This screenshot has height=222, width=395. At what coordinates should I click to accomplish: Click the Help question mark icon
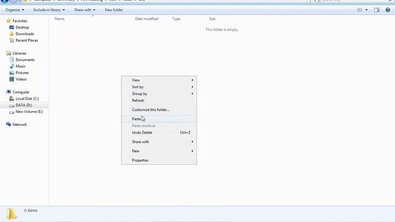(x=388, y=10)
